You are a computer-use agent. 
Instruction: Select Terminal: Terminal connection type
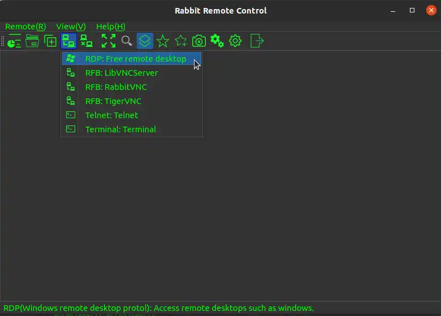(132, 129)
